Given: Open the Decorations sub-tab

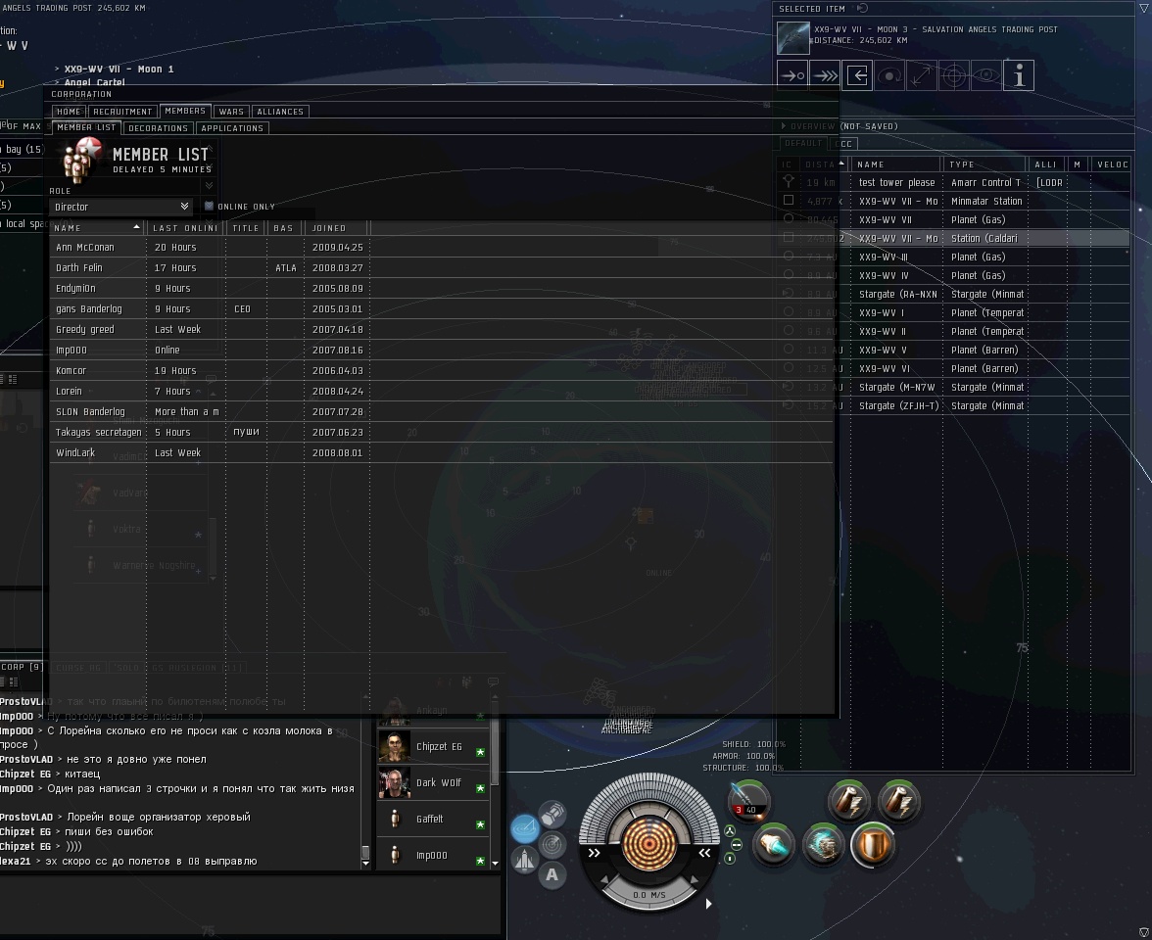Looking at the screenshot, I should click(x=158, y=127).
